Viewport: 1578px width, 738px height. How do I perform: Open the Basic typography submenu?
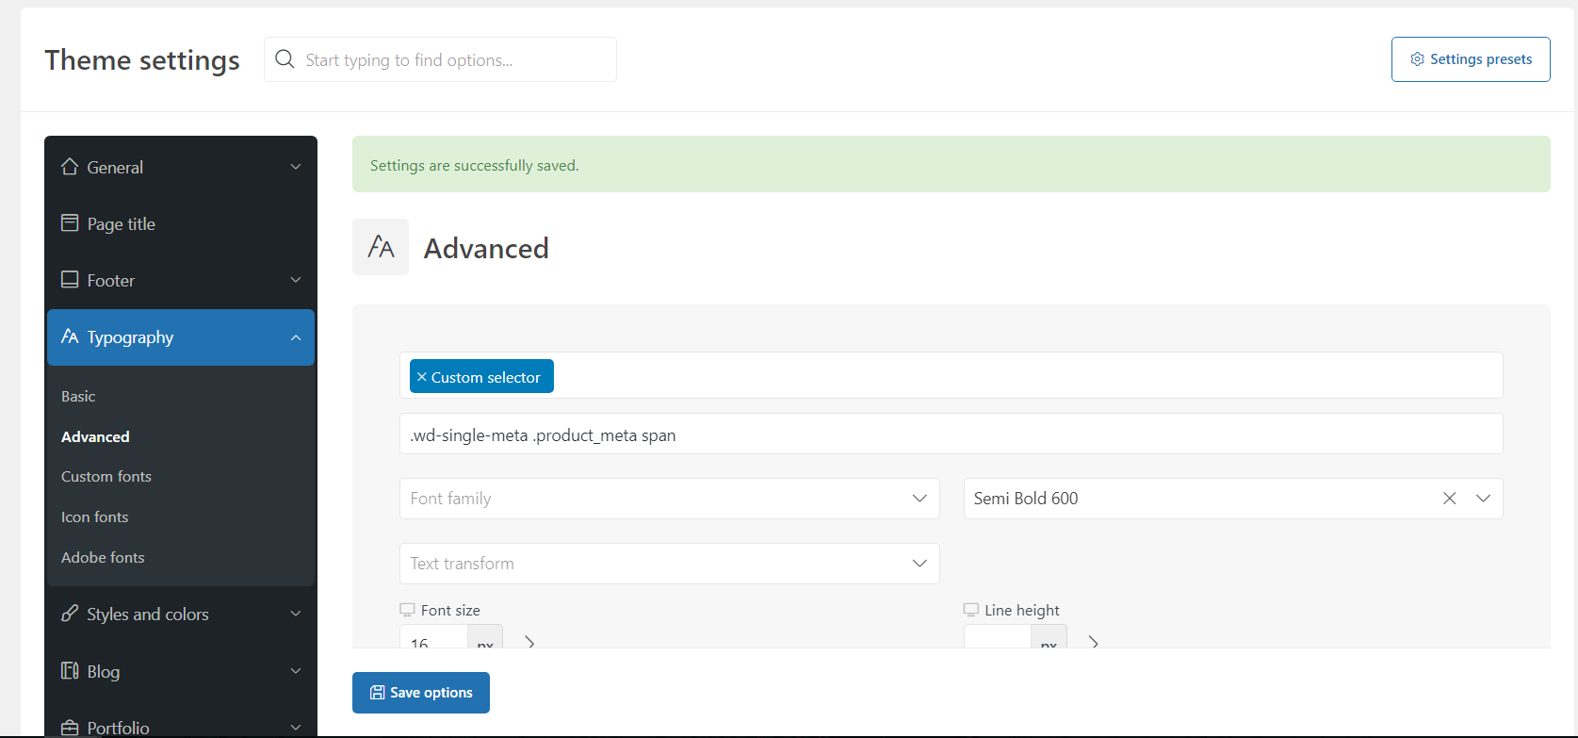pos(78,396)
